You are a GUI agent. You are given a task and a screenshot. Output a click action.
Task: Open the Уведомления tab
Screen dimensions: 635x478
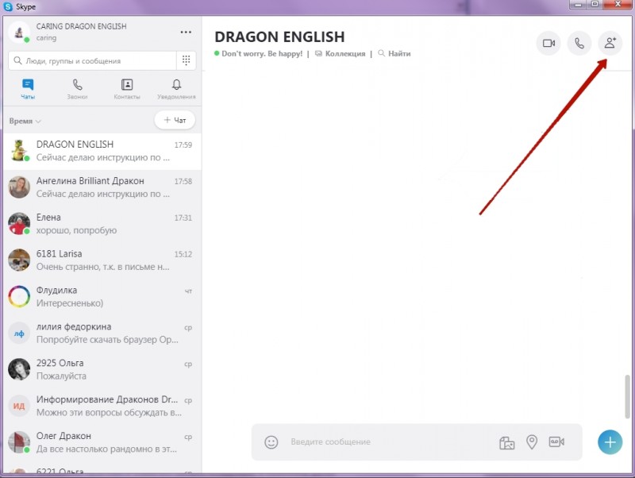(176, 89)
